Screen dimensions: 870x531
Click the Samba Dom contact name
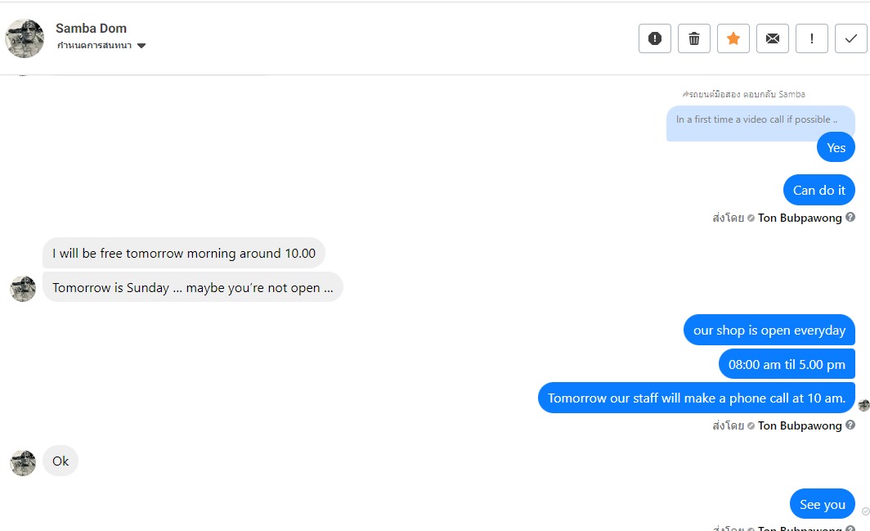click(91, 29)
